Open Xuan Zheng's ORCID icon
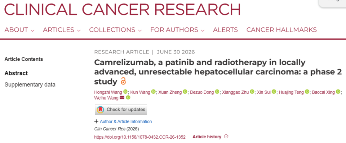This screenshot has height=143, width=346. click(x=185, y=92)
